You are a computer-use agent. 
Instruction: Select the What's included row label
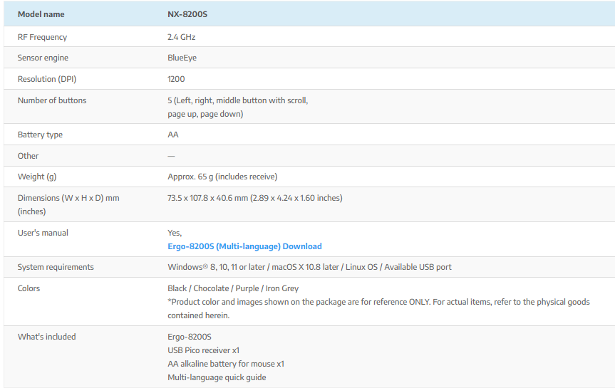[46, 337]
